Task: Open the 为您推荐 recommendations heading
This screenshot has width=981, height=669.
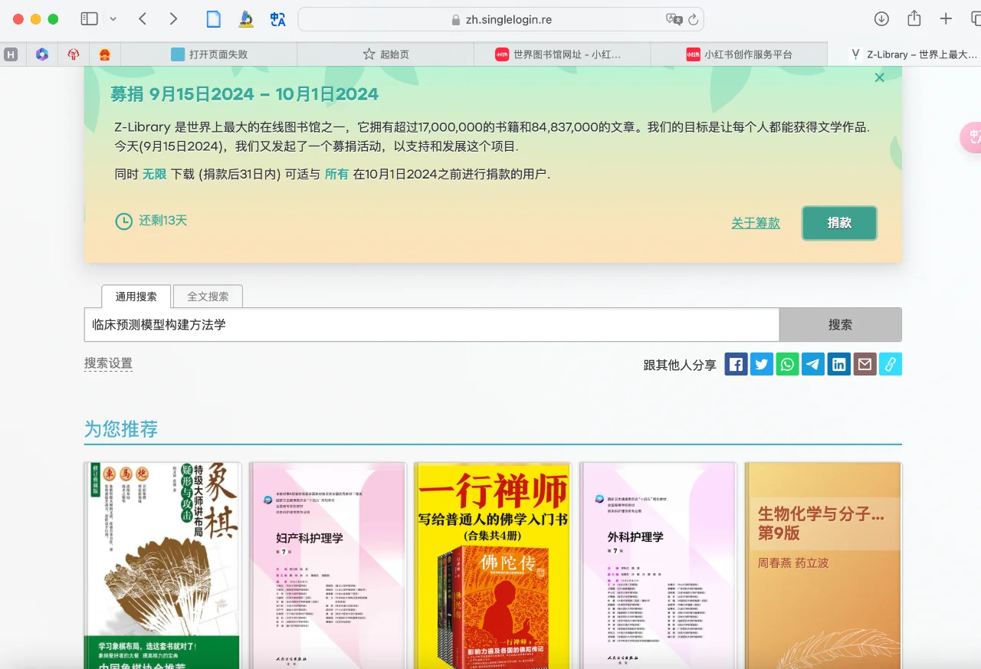Action: coord(121,429)
